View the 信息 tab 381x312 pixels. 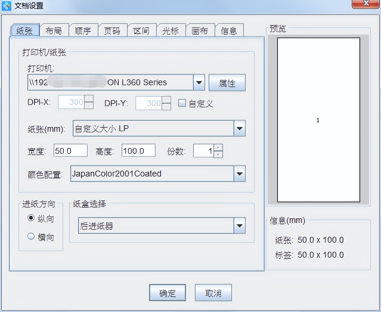click(229, 30)
